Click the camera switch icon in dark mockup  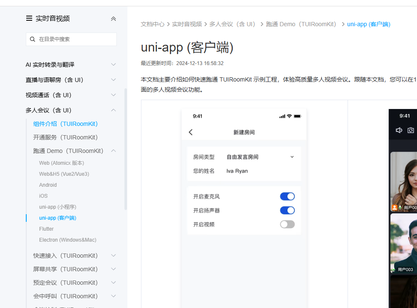(411, 130)
